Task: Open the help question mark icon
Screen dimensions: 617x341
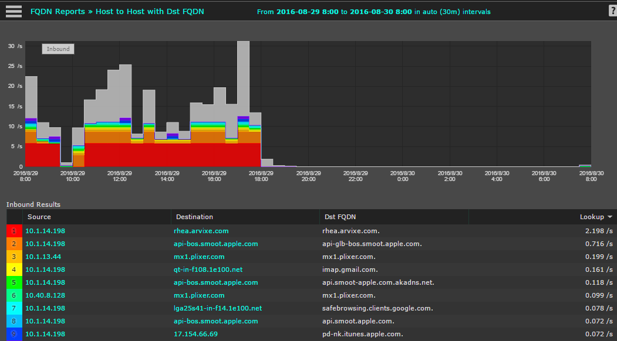Action: click(612, 11)
